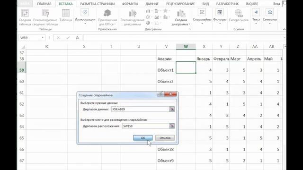Open the Иллюстрации group dropdown
Screen dimensions: 303x170
[x=85, y=17]
